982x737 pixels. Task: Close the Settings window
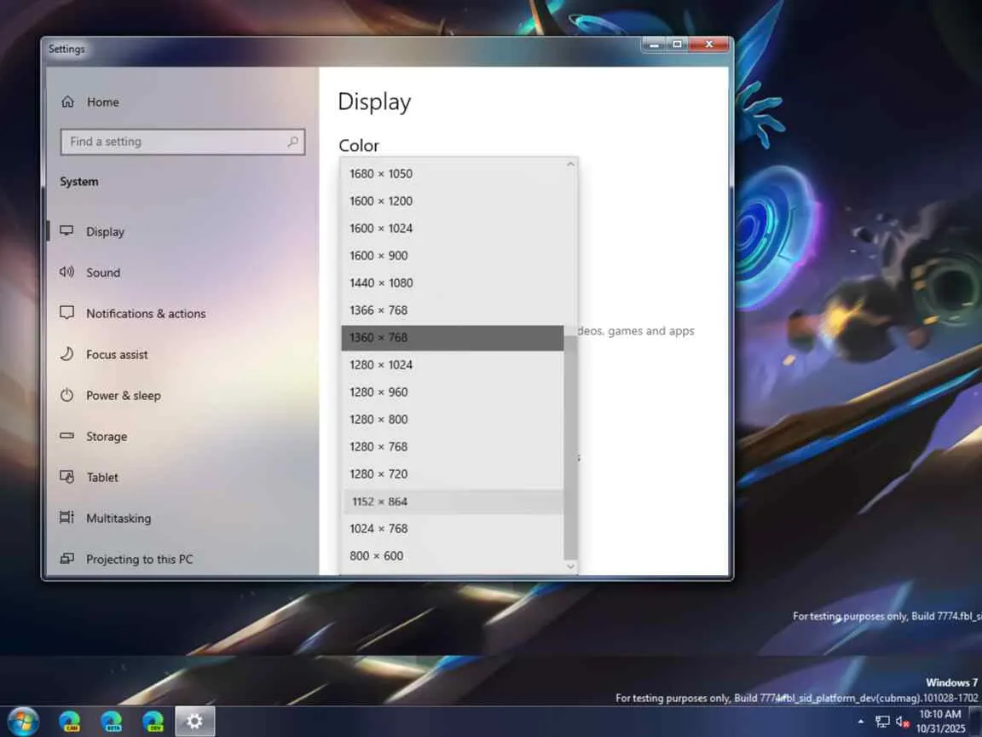709,44
